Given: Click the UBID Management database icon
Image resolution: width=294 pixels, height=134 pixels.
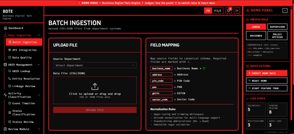Looking at the screenshot, I should (x=5, y=65).
